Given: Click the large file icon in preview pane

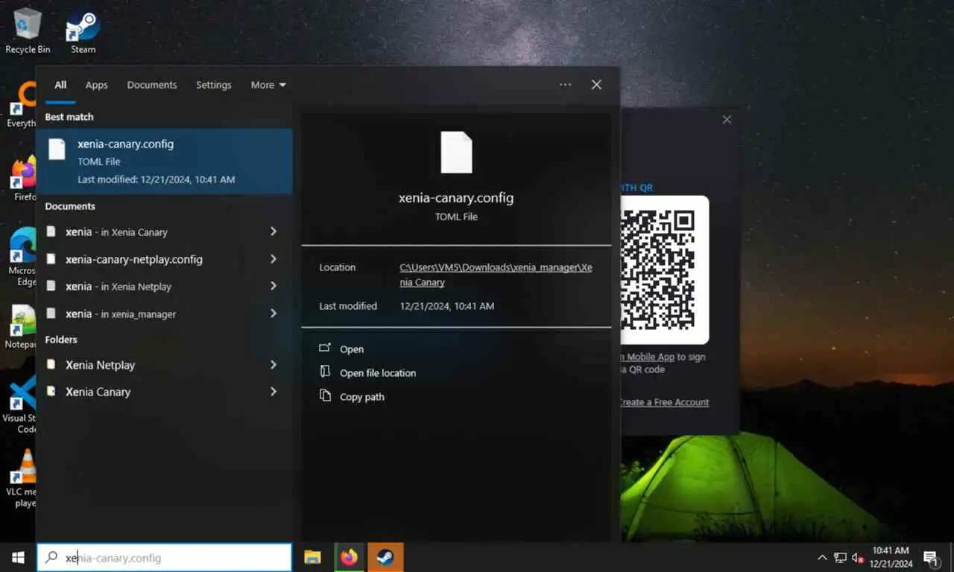Looking at the screenshot, I should coord(456,153).
